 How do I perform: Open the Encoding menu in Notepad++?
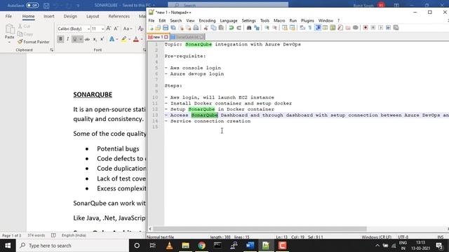pyautogui.click(x=207, y=20)
